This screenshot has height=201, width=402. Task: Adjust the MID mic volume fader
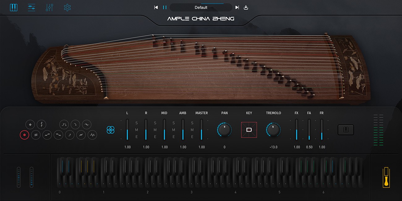(165, 130)
